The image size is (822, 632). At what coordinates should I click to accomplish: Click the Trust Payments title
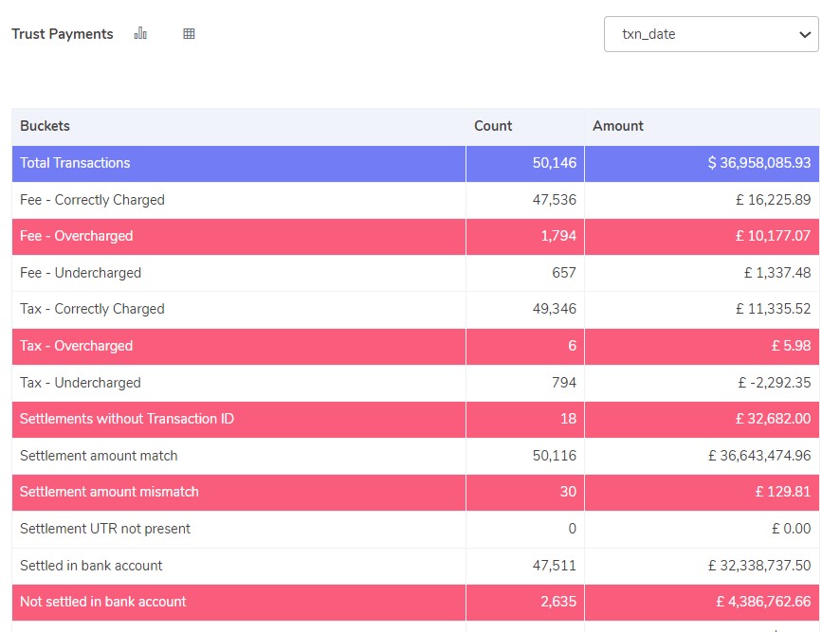(x=62, y=33)
